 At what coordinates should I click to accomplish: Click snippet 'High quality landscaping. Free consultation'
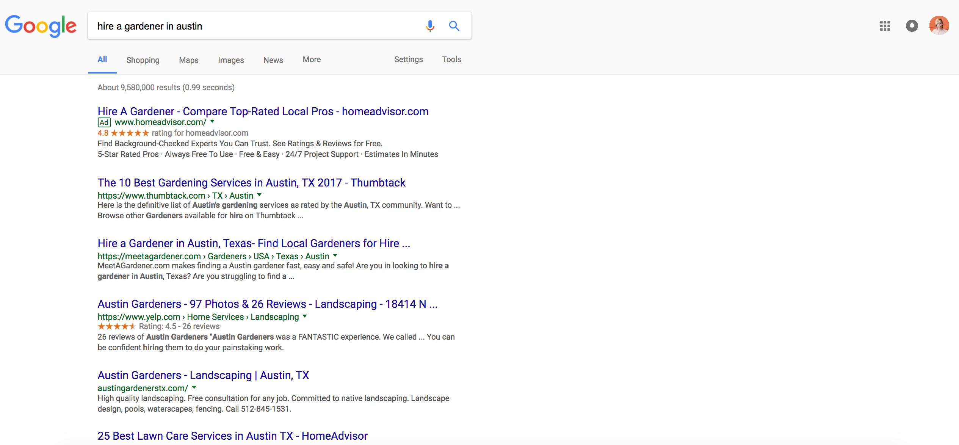pyautogui.click(x=274, y=404)
